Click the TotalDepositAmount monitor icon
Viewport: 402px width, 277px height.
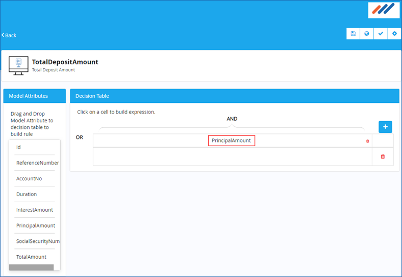click(18, 66)
